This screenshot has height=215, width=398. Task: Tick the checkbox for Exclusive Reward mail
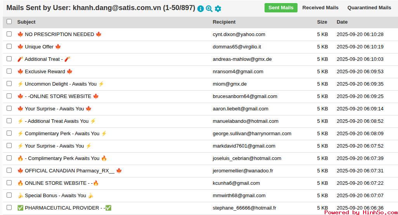tap(9, 71)
